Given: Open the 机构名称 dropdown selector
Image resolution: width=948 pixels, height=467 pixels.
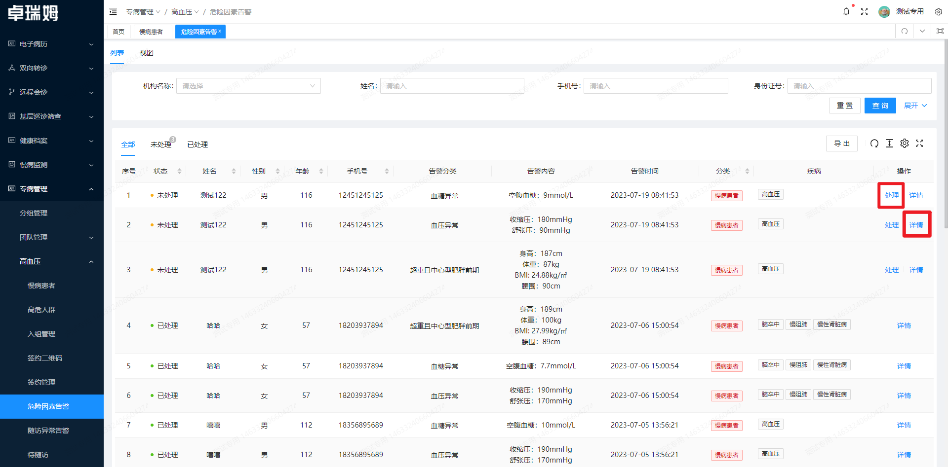Looking at the screenshot, I should 248,86.
